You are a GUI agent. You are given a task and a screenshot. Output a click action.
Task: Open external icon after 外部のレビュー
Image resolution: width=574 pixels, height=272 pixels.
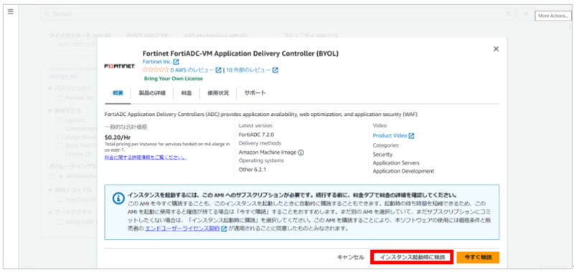275,70
